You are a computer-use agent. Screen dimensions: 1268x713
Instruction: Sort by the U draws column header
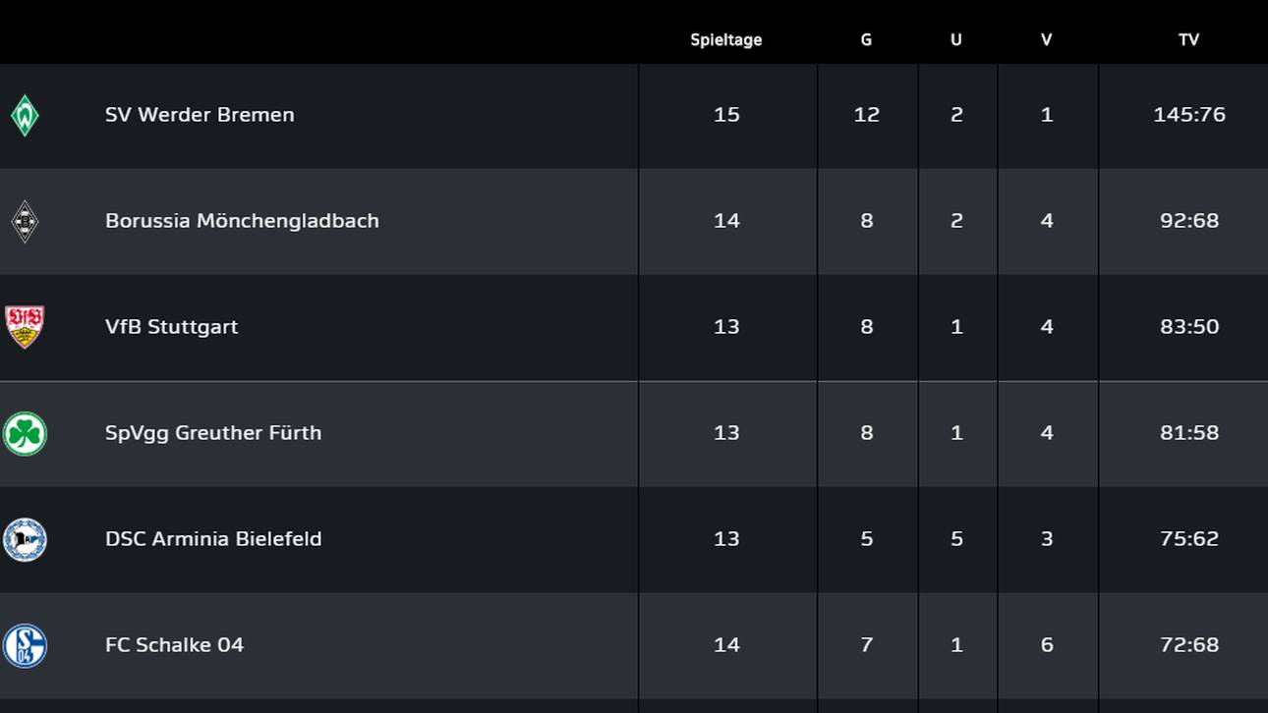pos(956,40)
